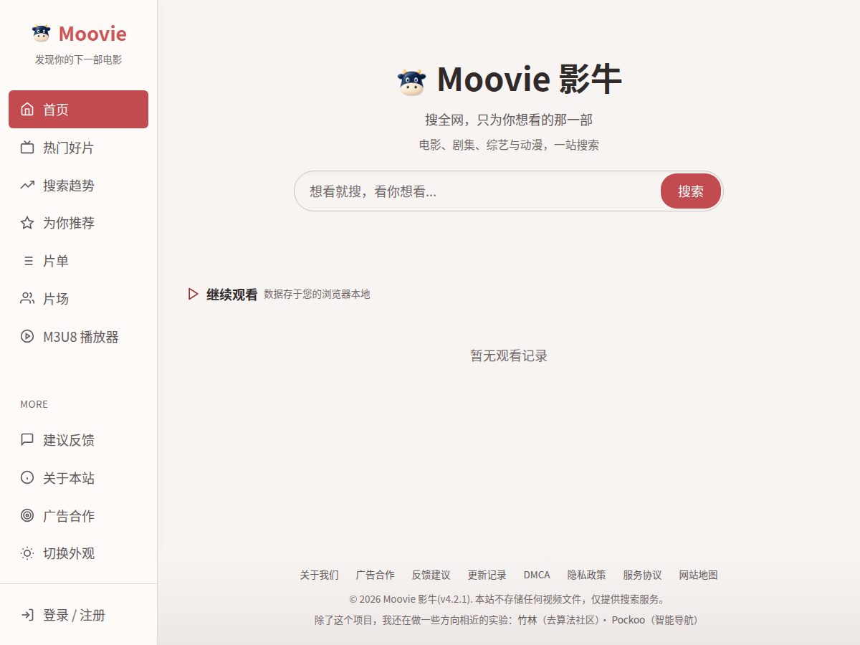Click the chat bubble icon beside 建议反馈

pos(27,440)
